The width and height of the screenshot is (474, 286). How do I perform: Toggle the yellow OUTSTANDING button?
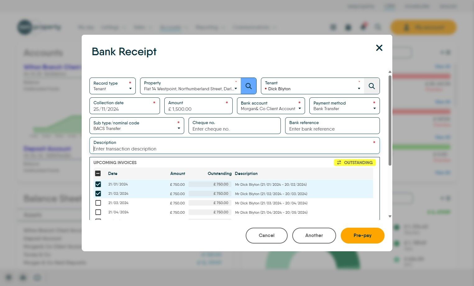click(355, 163)
